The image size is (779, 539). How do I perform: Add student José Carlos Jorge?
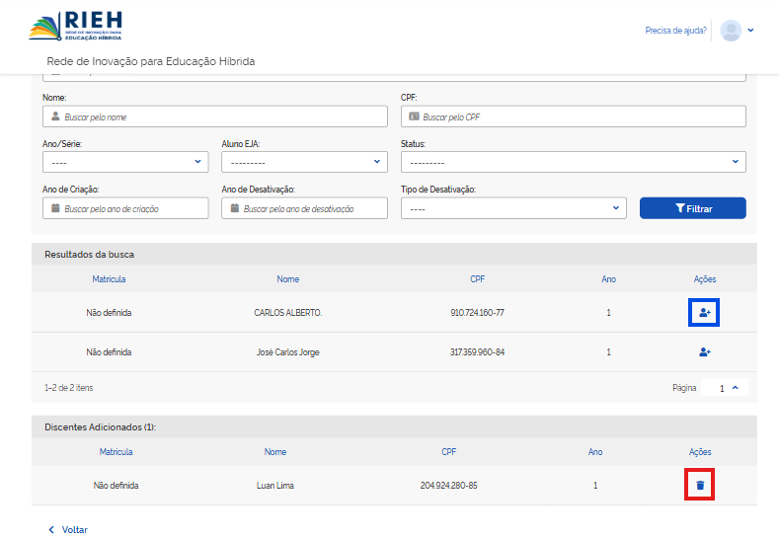[704, 352]
